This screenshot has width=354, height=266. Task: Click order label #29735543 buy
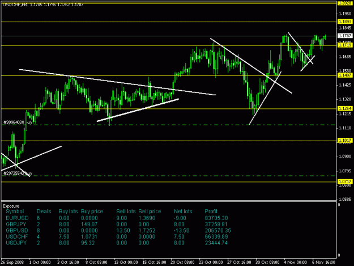(x=18, y=174)
